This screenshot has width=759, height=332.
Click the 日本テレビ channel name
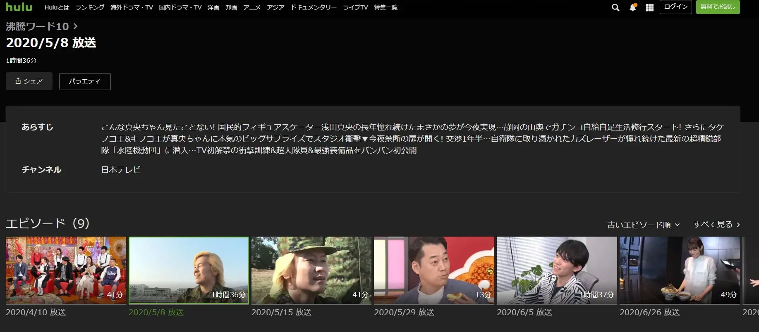pos(121,170)
